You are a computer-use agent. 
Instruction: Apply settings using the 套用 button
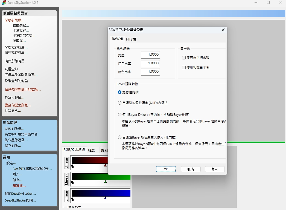point(215,169)
